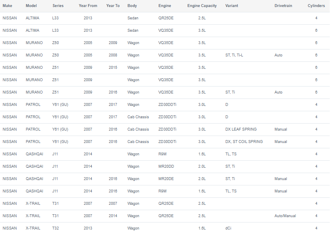Click the Make column header

[7, 6]
